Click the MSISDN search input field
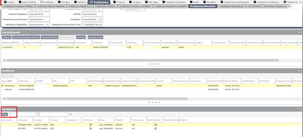 pos(92,14)
